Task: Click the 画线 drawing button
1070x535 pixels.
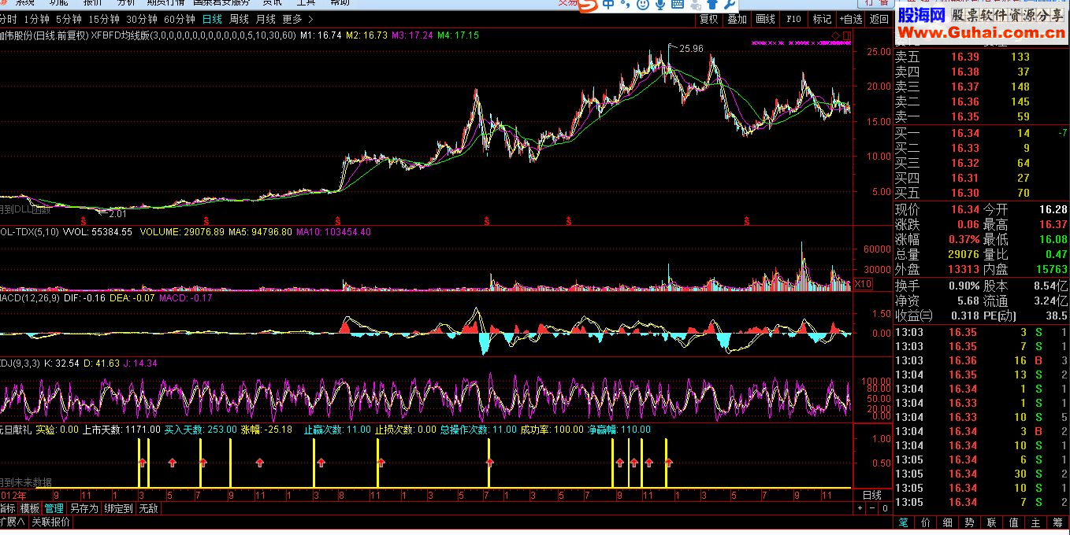Action: click(765, 19)
